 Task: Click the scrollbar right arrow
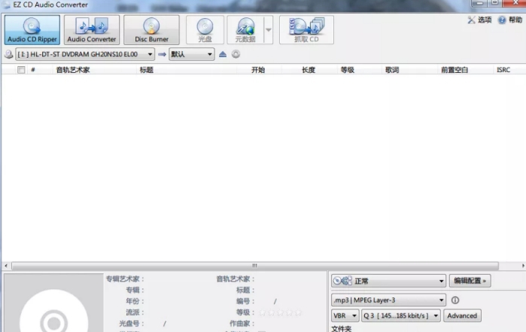523,266
